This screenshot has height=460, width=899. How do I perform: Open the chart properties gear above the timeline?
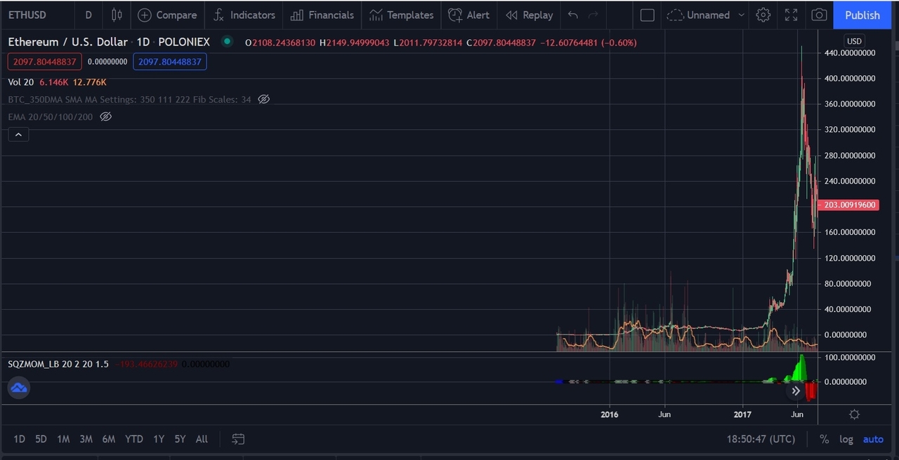click(x=854, y=414)
